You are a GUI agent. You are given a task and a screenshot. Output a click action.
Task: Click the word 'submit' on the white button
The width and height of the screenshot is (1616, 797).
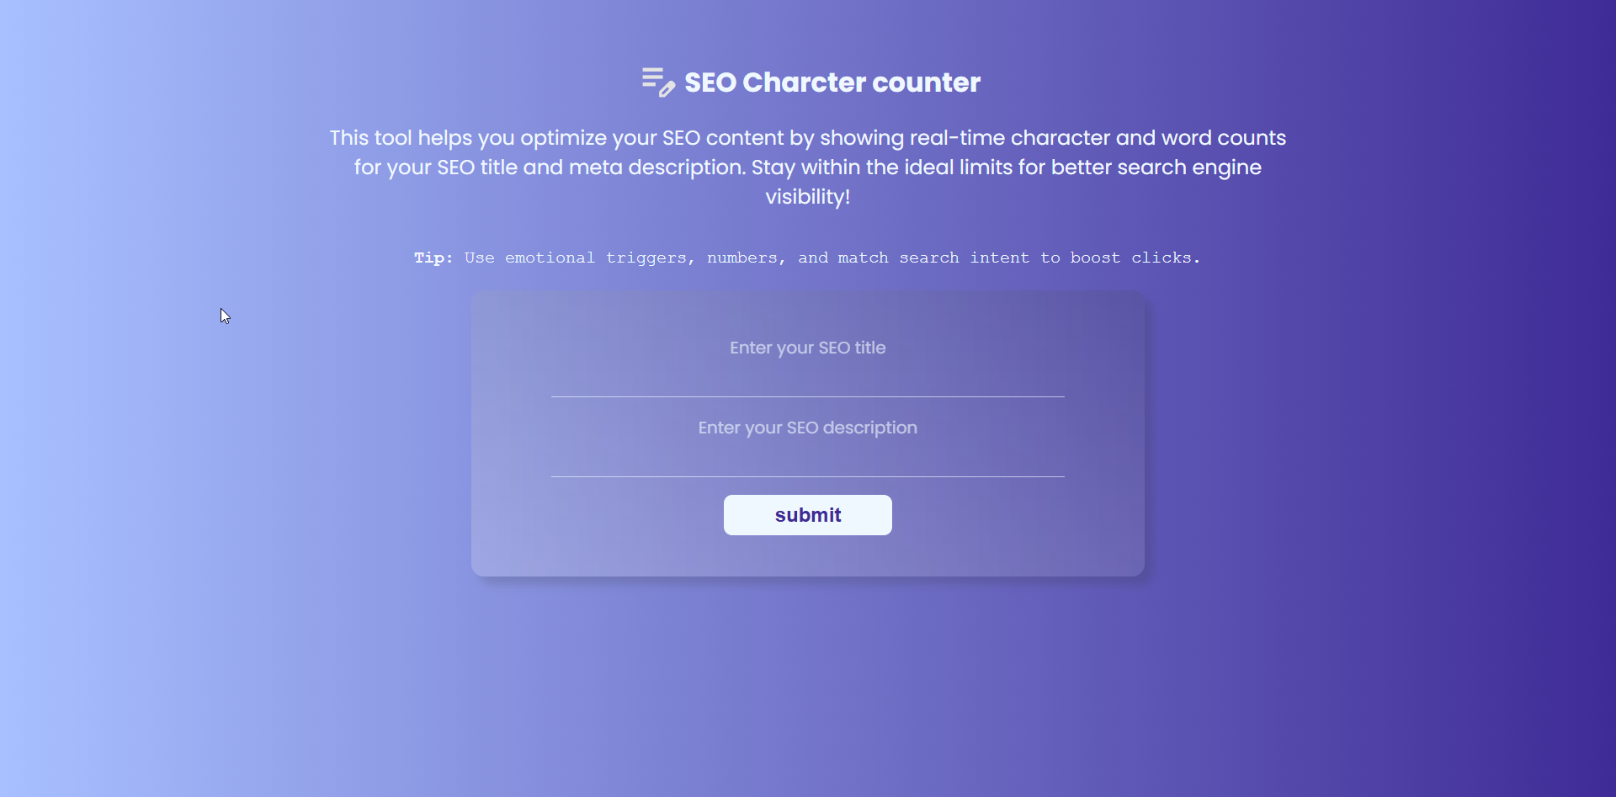click(x=807, y=515)
